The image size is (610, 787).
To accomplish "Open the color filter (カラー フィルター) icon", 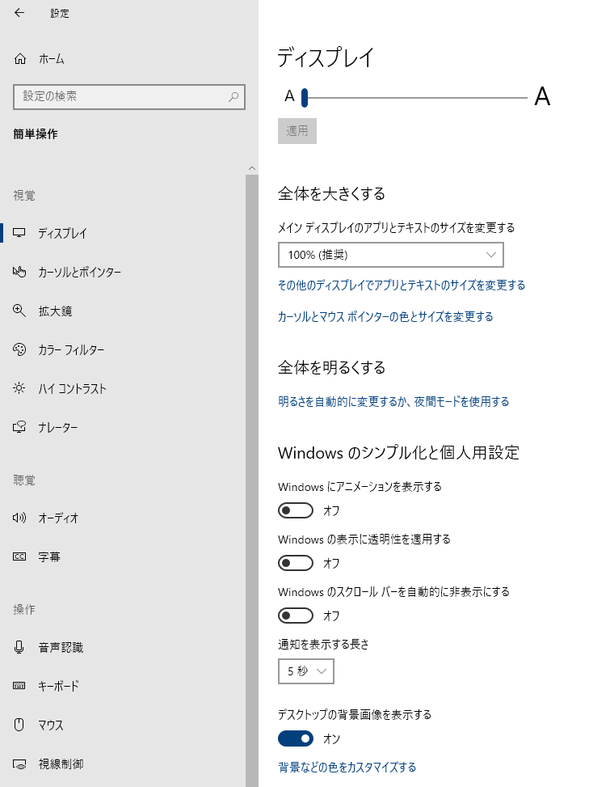I will coord(20,349).
